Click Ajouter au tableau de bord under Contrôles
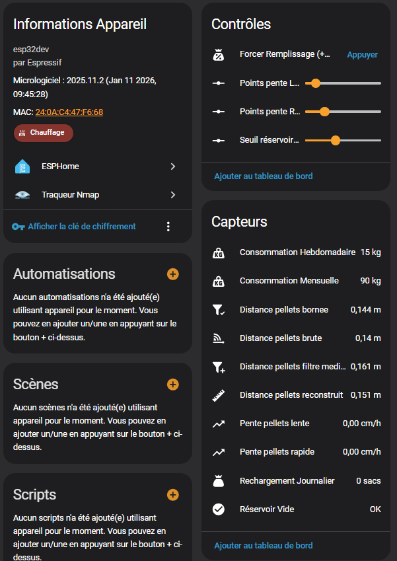Screen dimensions: 397x561 [263, 176]
